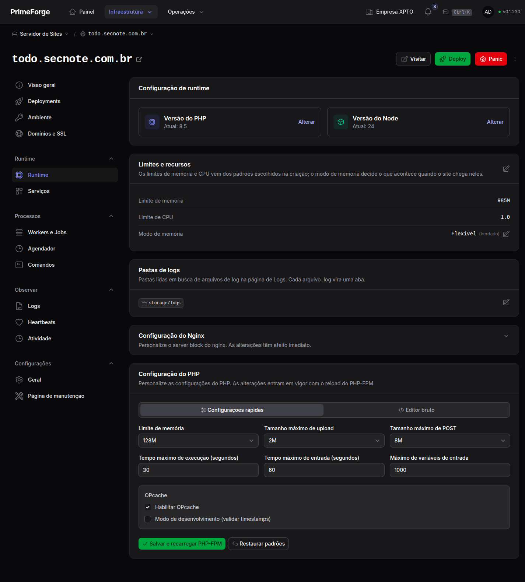Open the three-dot more options menu
The width and height of the screenshot is (525, 582).
coord(515,59)
